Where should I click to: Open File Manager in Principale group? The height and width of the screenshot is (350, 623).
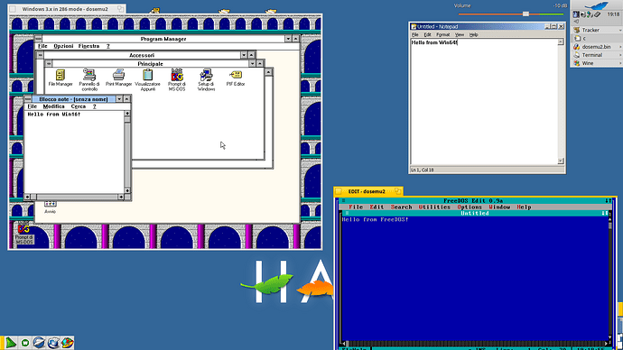pos(60,78)
